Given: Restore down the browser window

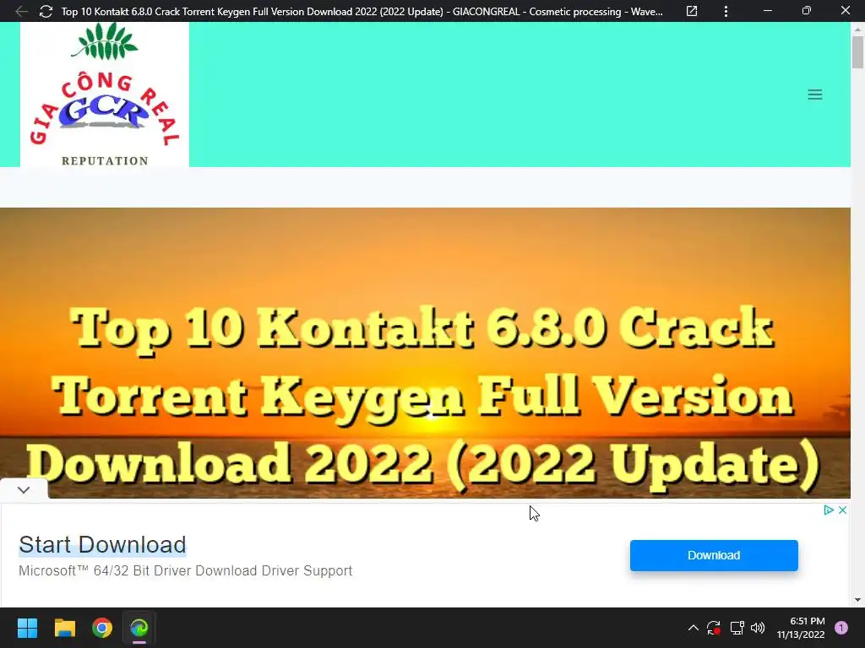Looking at the screenshot, I should point(807,11).
